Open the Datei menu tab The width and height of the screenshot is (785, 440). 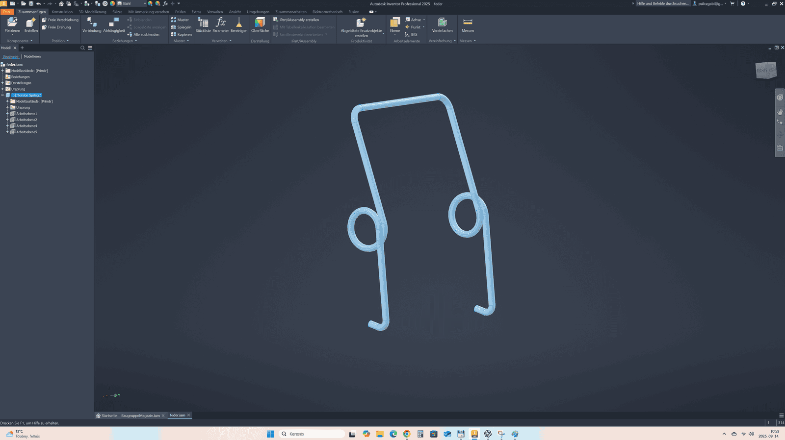pyautogui.click(x=7, y=12)
